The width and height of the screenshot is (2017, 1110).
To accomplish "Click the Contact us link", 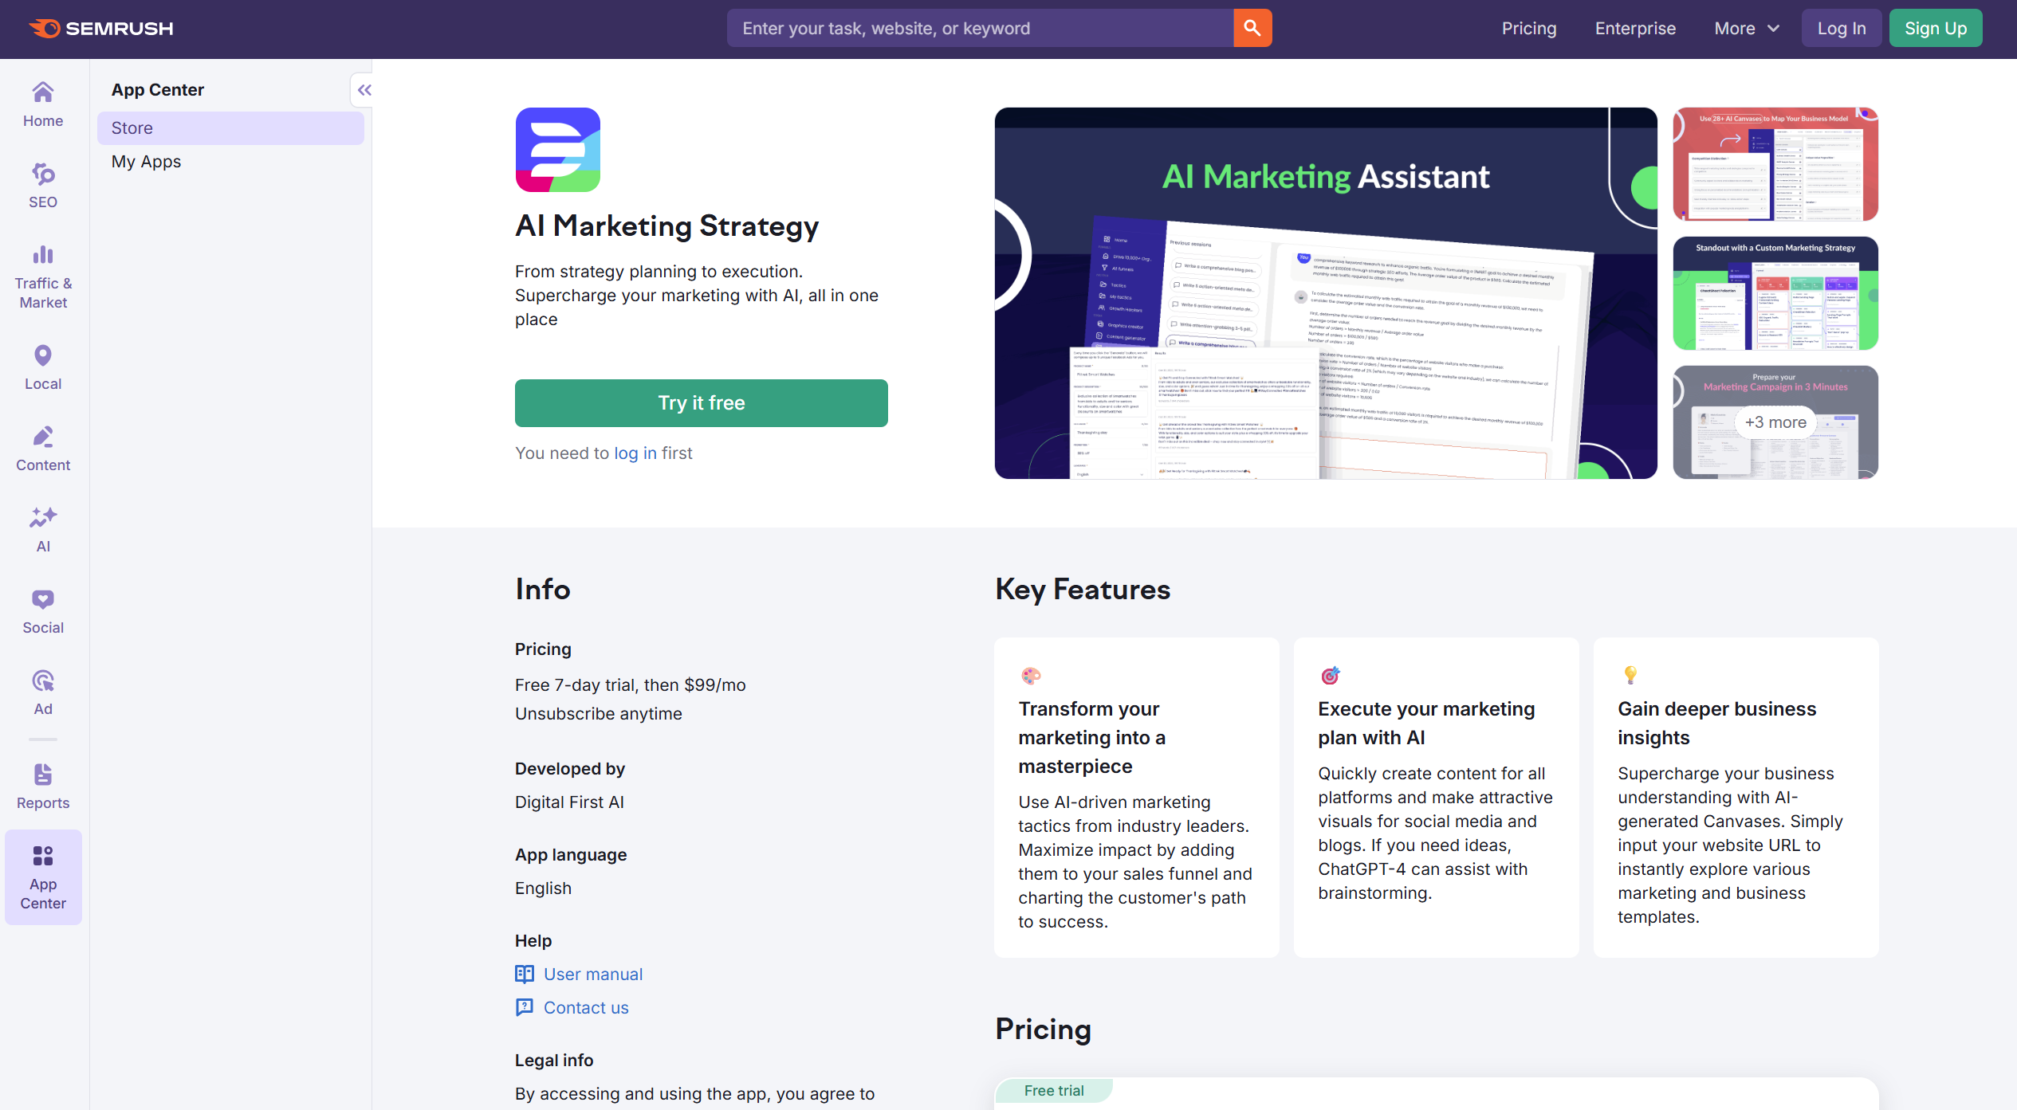I will (585, 1007).
